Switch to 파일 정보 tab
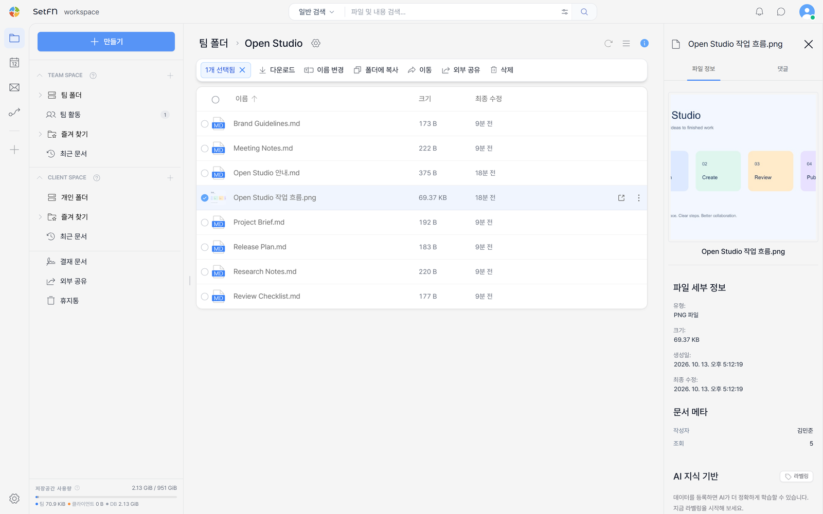The height and width of the screenshot is (514, 823). (x=704, y=69)
